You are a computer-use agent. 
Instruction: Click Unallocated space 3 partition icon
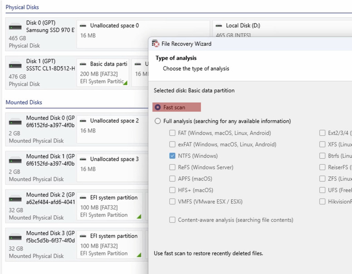click(83, 159)
